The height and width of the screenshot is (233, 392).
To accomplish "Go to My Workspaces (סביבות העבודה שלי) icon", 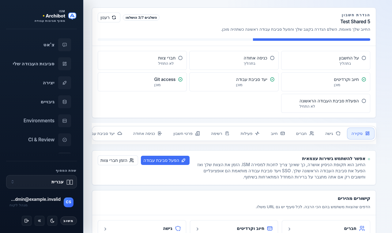I will 65,64.
